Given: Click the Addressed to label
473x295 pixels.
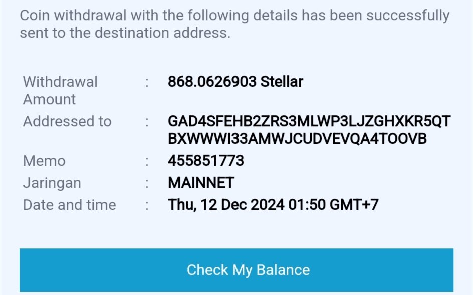Looking at the screenshot, I should 67,121.
